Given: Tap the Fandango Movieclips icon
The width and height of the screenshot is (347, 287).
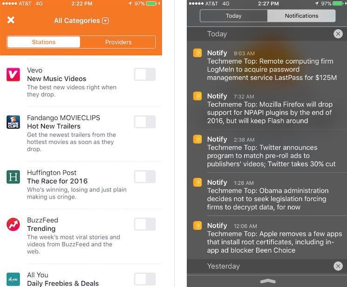Looking at the screenshot, I should pos(14,122).
